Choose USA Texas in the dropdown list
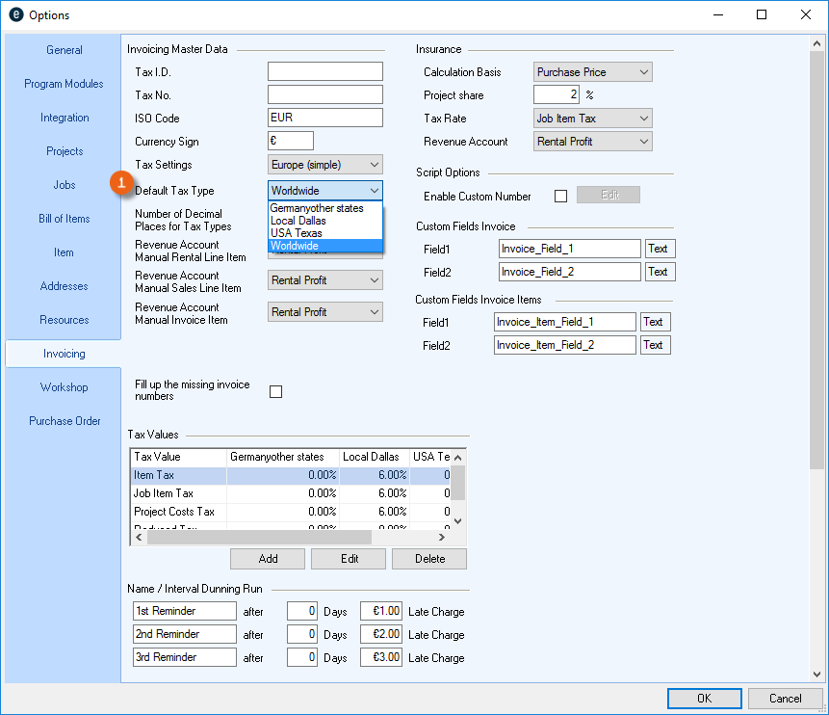Image resolution: width=829 pixels, height=715 pixels. point(297,233)
